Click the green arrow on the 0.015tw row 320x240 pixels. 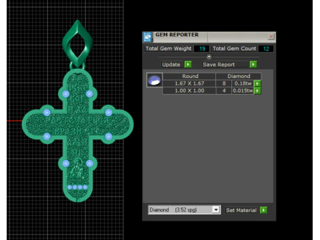coord(257,91)
